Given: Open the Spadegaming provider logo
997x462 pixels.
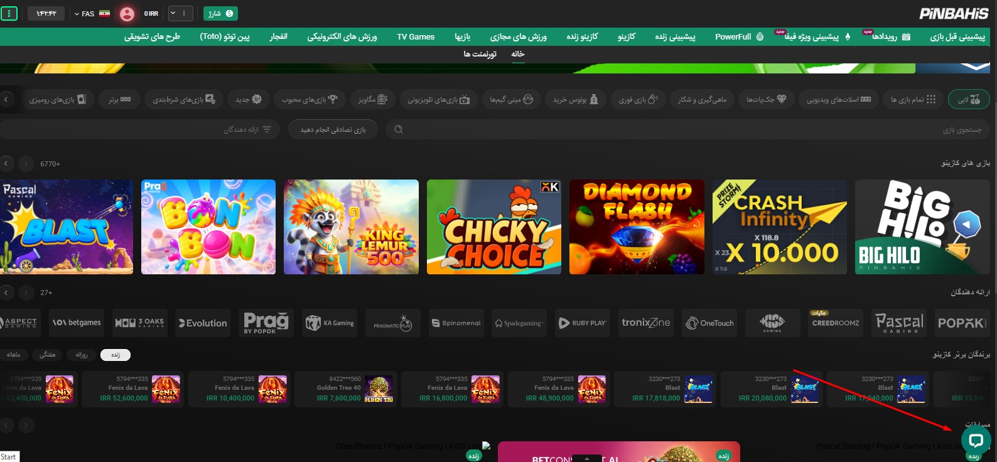Looking at the screenshot, I should point(519,323).
